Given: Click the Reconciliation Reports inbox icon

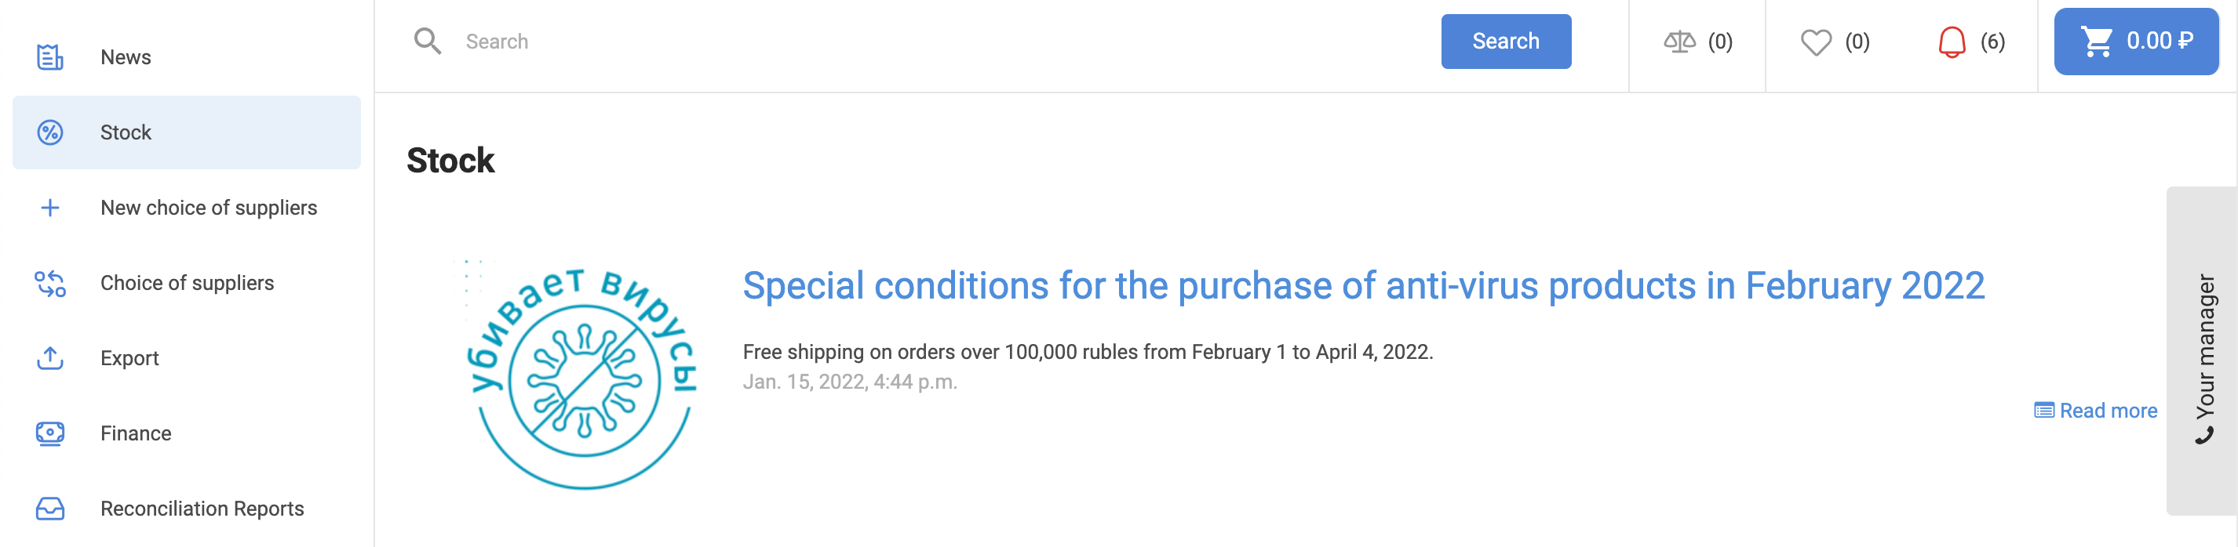Looking at the screenshot, I should pos(49,509).
